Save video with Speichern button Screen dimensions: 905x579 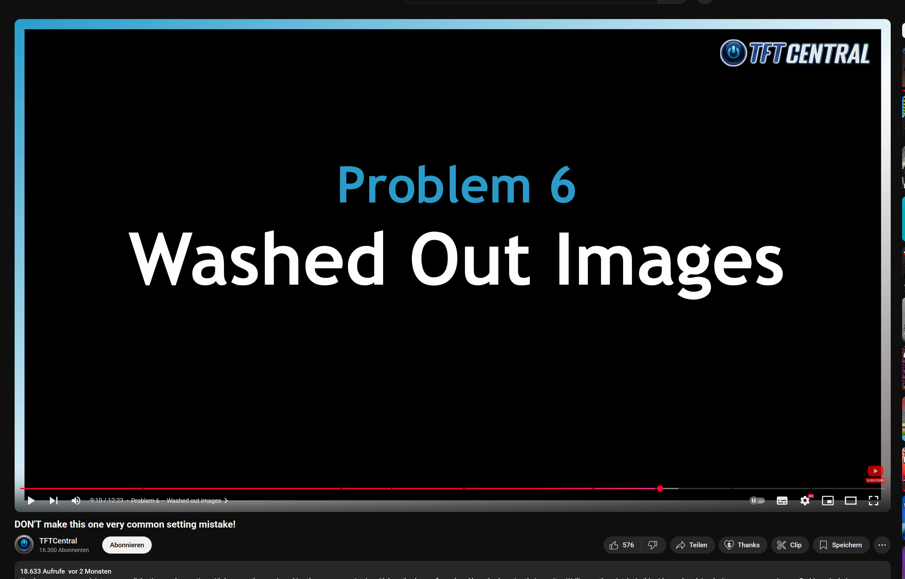point(841,545)
